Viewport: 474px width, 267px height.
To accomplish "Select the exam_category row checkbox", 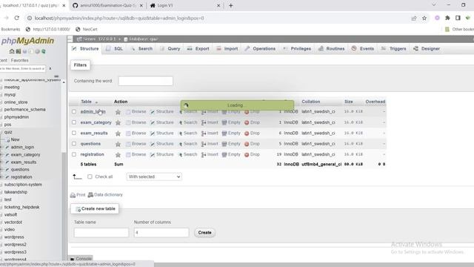I will coord(74,122).
